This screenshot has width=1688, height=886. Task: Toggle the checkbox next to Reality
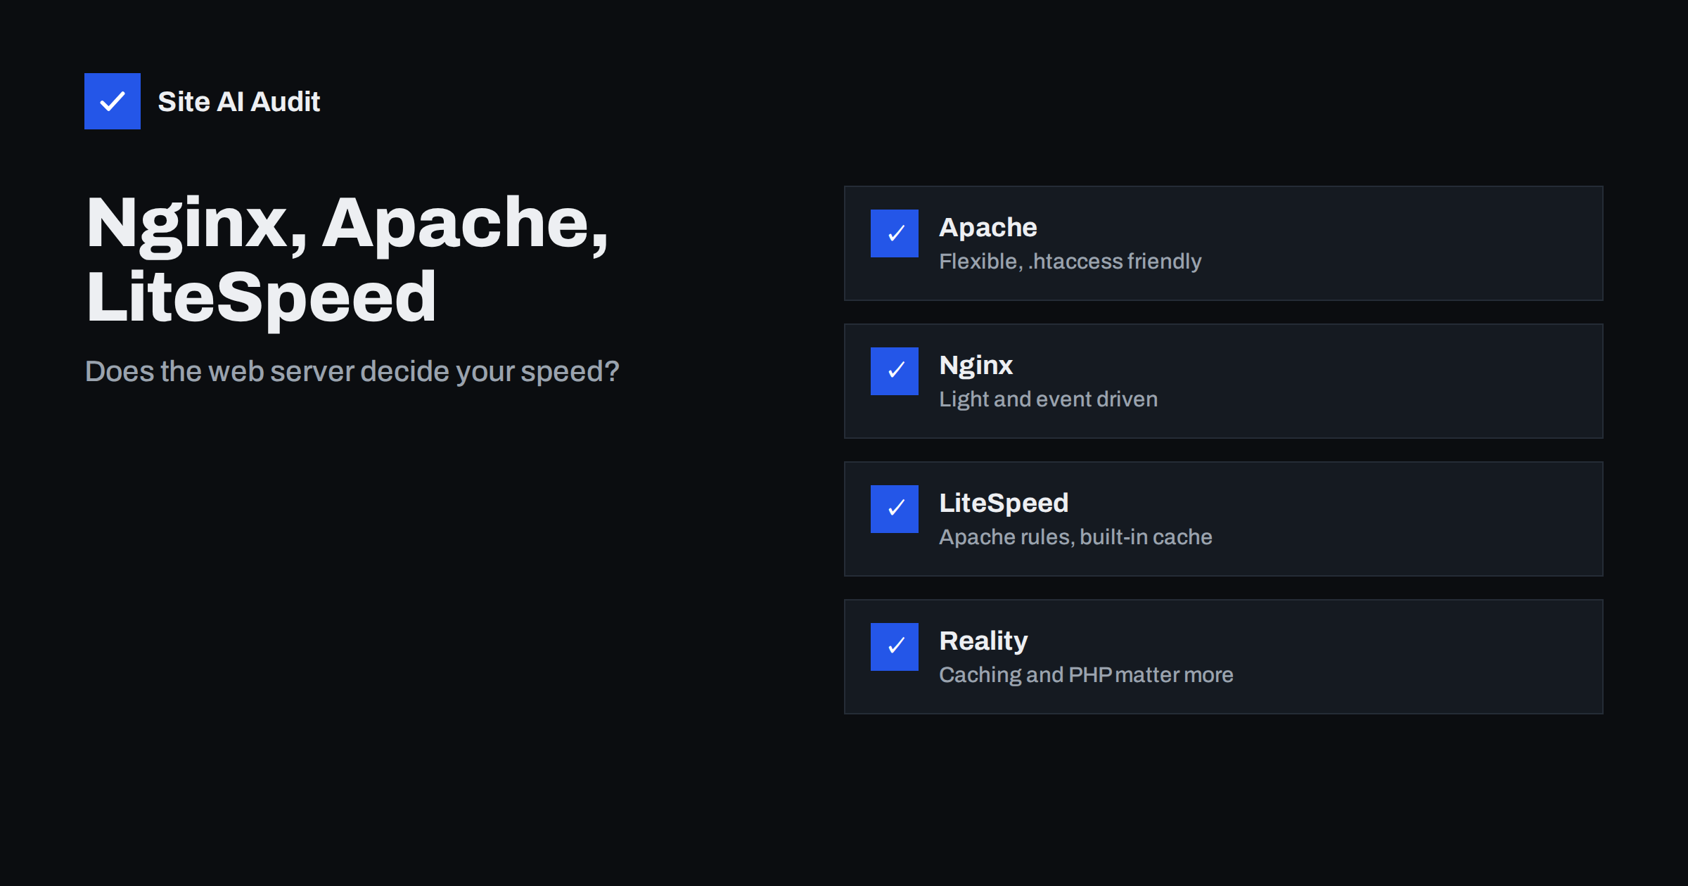[895, 647]
